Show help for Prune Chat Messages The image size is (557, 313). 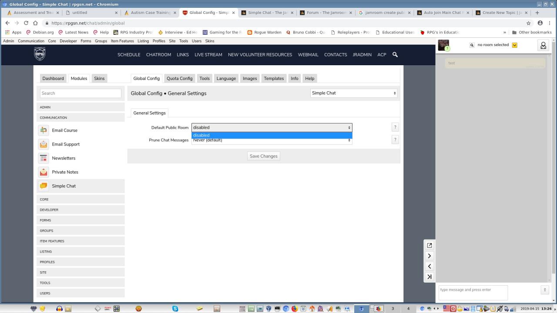(395, 140)
